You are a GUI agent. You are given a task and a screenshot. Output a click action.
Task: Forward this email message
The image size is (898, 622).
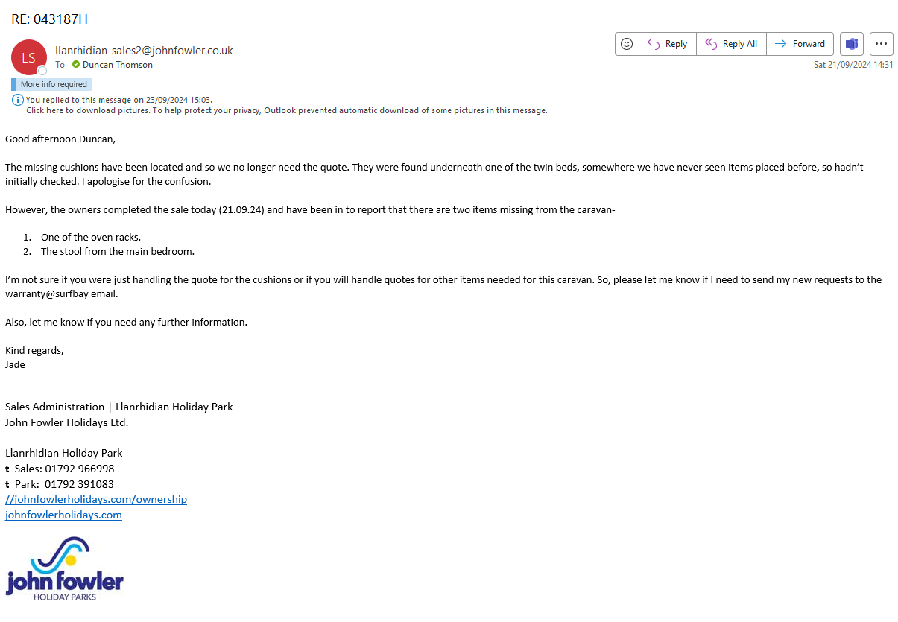(x=800, y=44)
